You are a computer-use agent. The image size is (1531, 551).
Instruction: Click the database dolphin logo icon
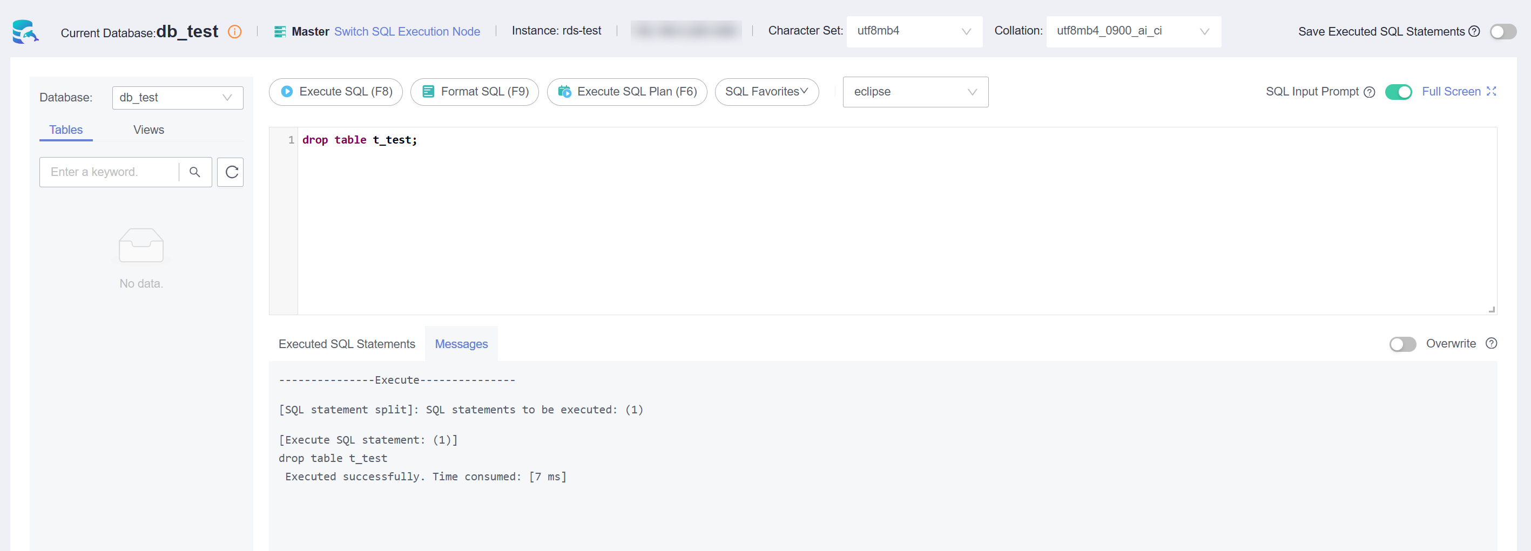(x=25, y=31)
